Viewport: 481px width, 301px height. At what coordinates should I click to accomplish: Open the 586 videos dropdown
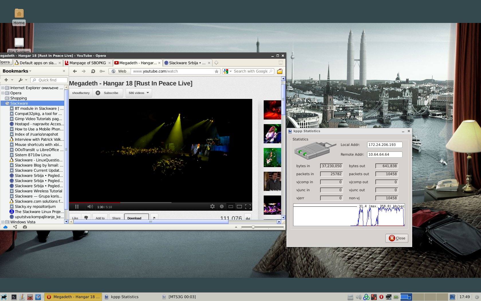(139, 93)
